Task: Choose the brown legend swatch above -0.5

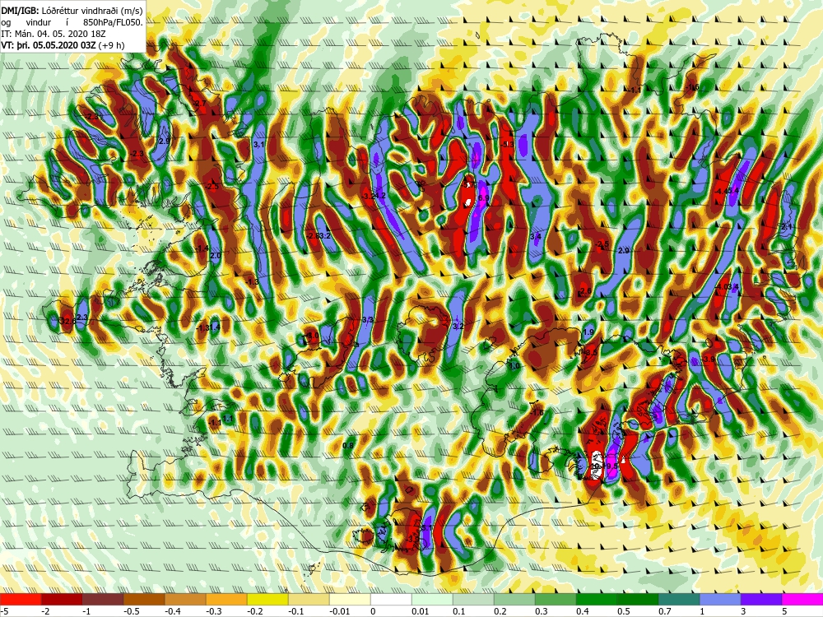Action: (x=144, y=599)
